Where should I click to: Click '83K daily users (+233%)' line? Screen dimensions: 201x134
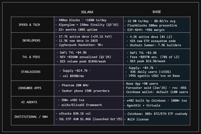click(x=148, y=72)
